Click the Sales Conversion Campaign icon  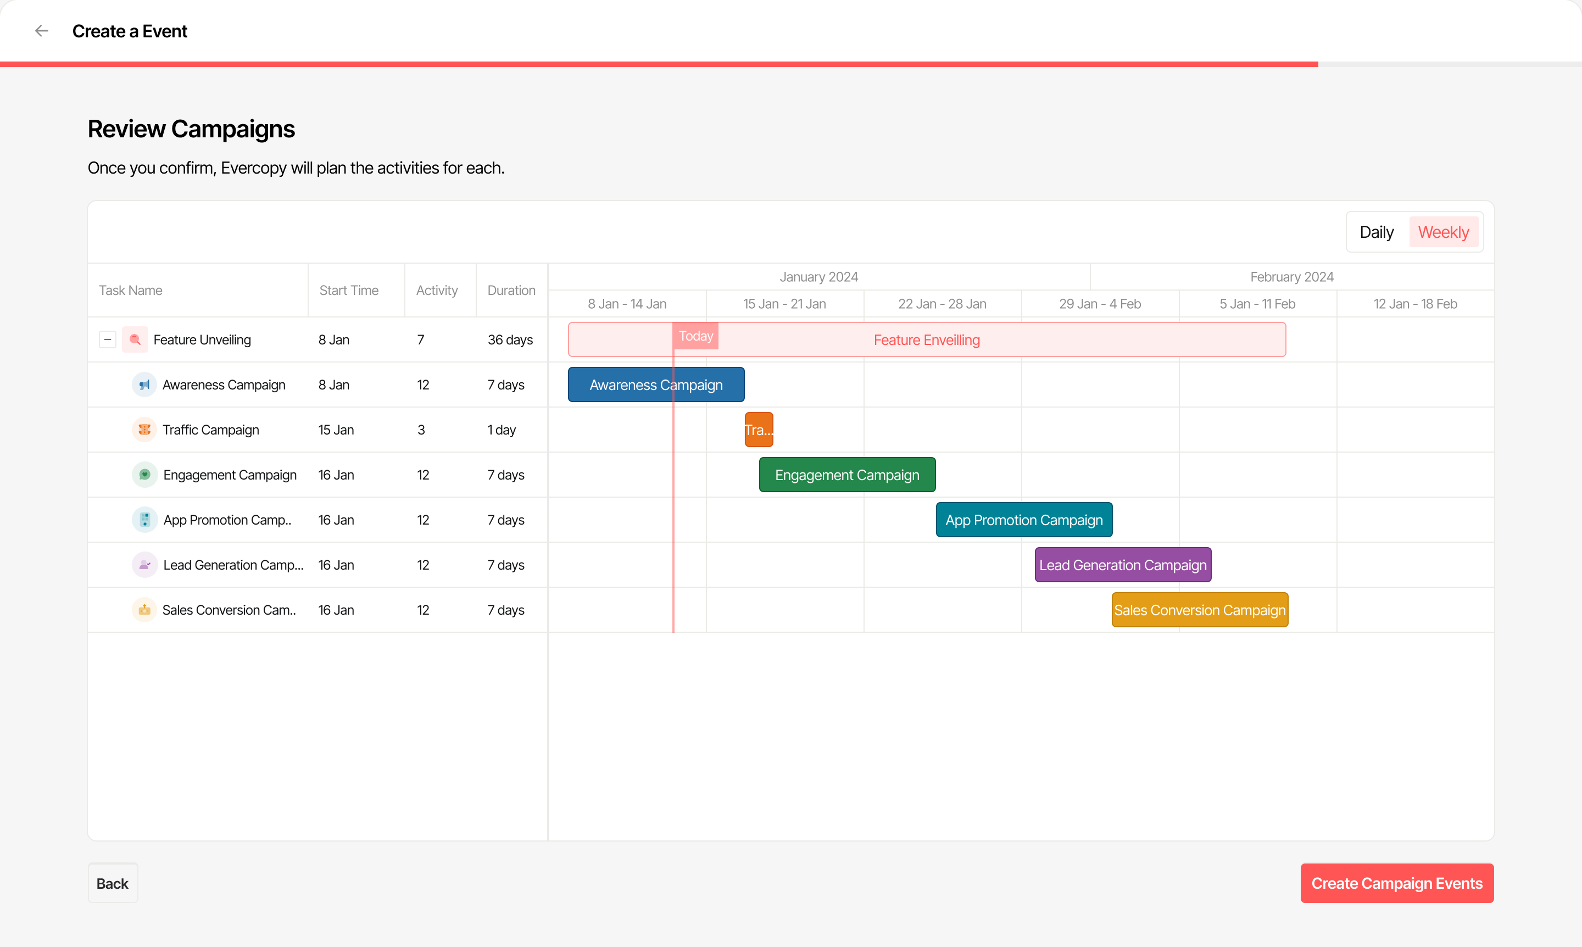144,610
